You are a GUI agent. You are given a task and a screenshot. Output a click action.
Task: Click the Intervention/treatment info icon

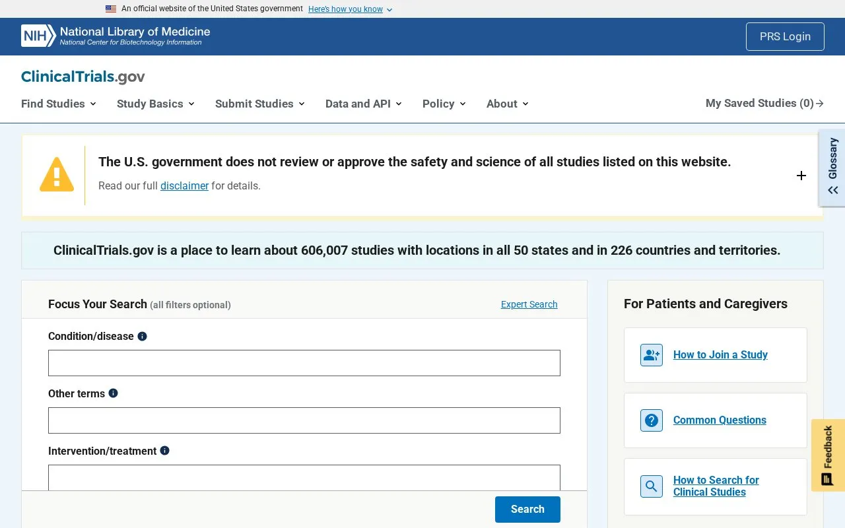click(x=165, y=451)
